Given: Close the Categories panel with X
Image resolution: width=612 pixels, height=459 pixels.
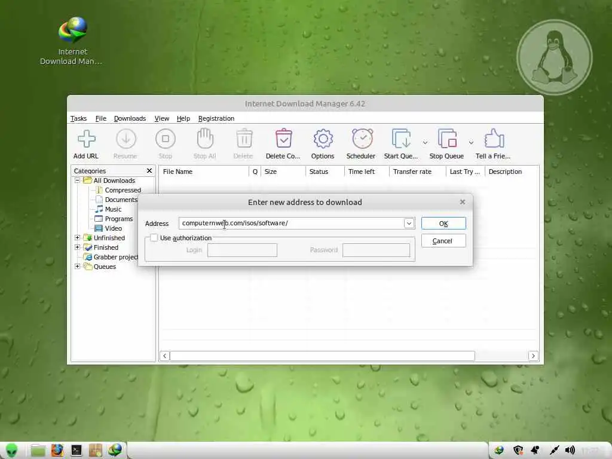Looking at the screenshot, I should tap(149, 170).
